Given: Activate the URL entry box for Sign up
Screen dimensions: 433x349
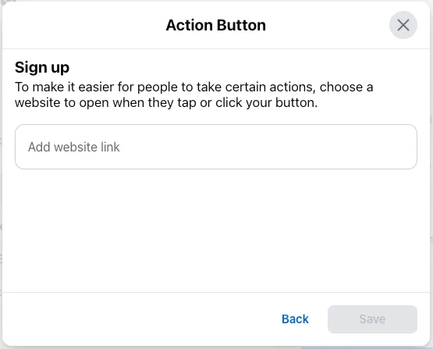Looking at the screenshot, I should (x=216, y=147).
